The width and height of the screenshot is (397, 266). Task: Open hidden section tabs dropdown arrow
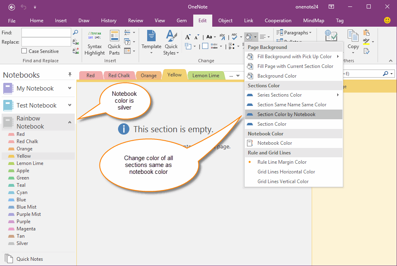(x=238, y=76)
